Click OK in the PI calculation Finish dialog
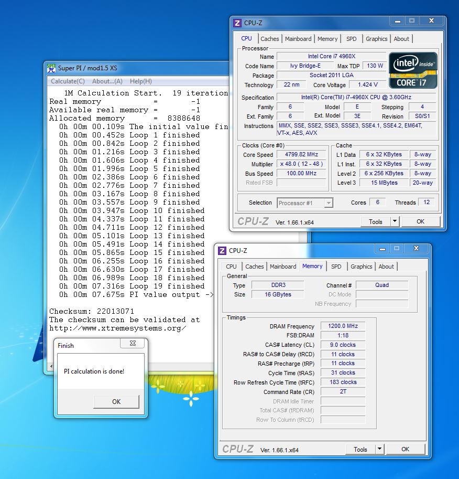 (x=116, y=402)
